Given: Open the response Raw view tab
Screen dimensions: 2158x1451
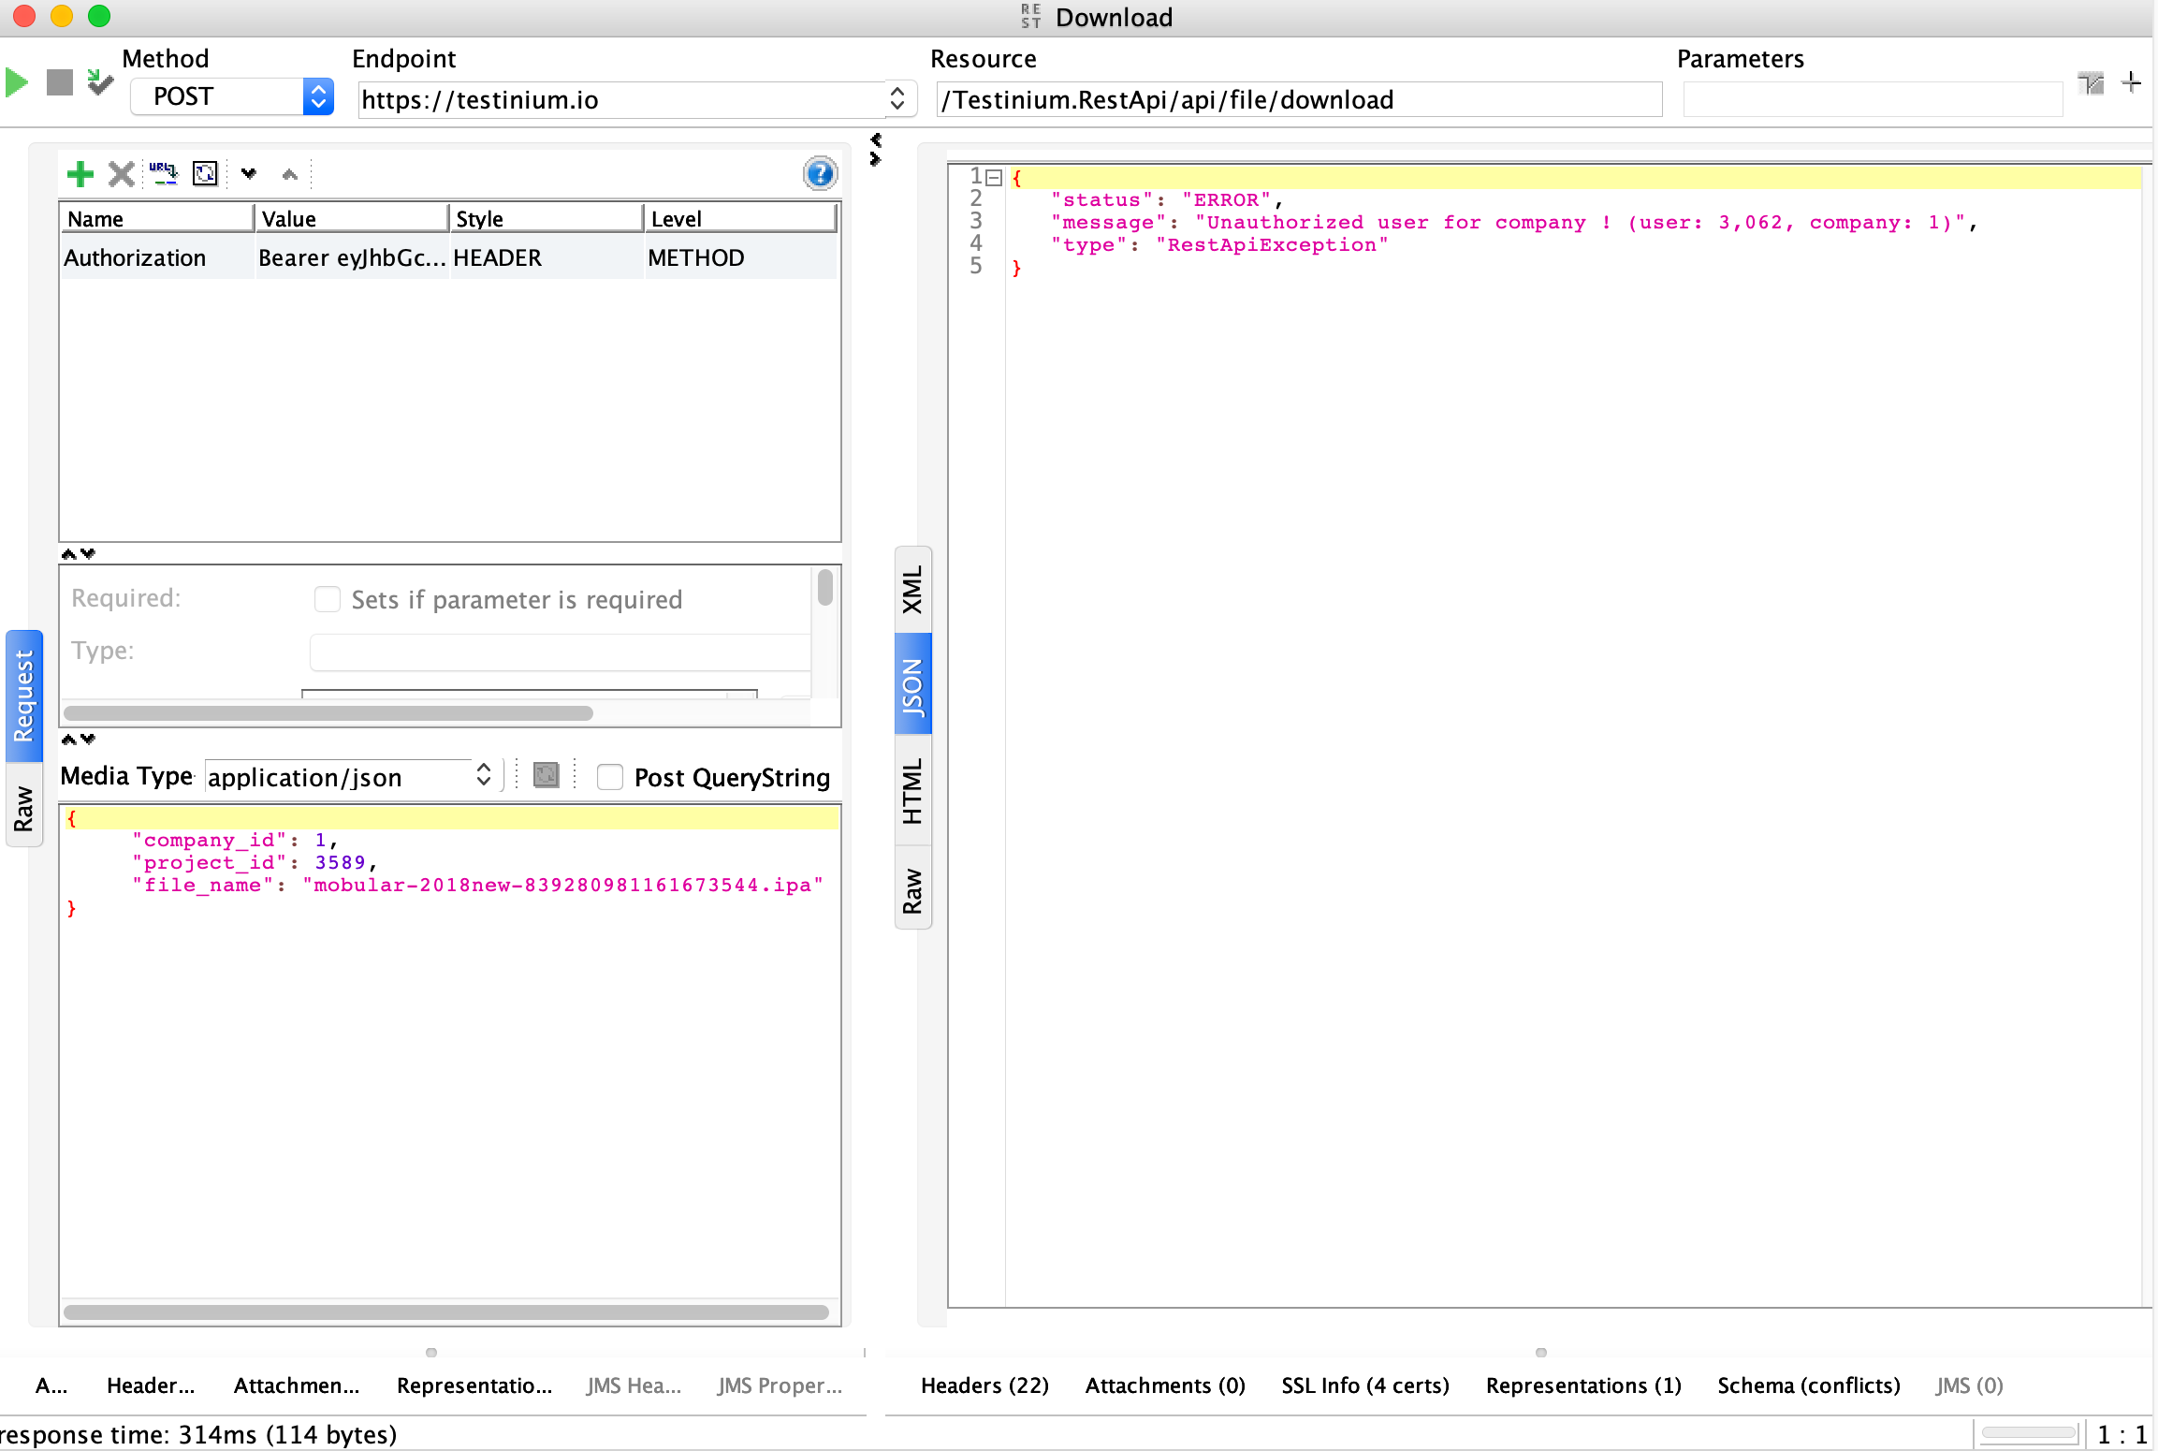Looking at the screenshot, I should pyautogui.click(x=912, y=889).
